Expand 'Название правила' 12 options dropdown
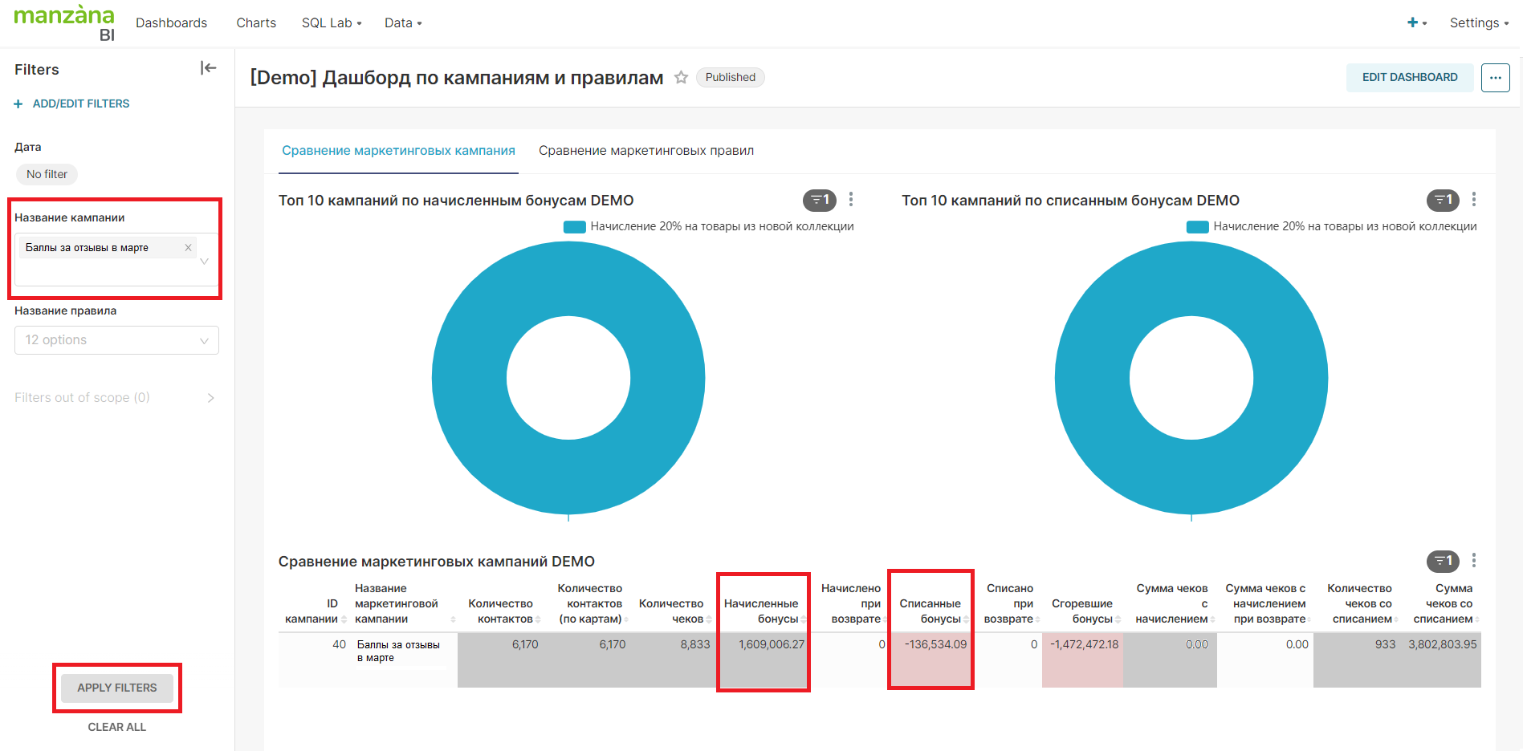Viewport: 1523px width, 751px height. (116, 340)
